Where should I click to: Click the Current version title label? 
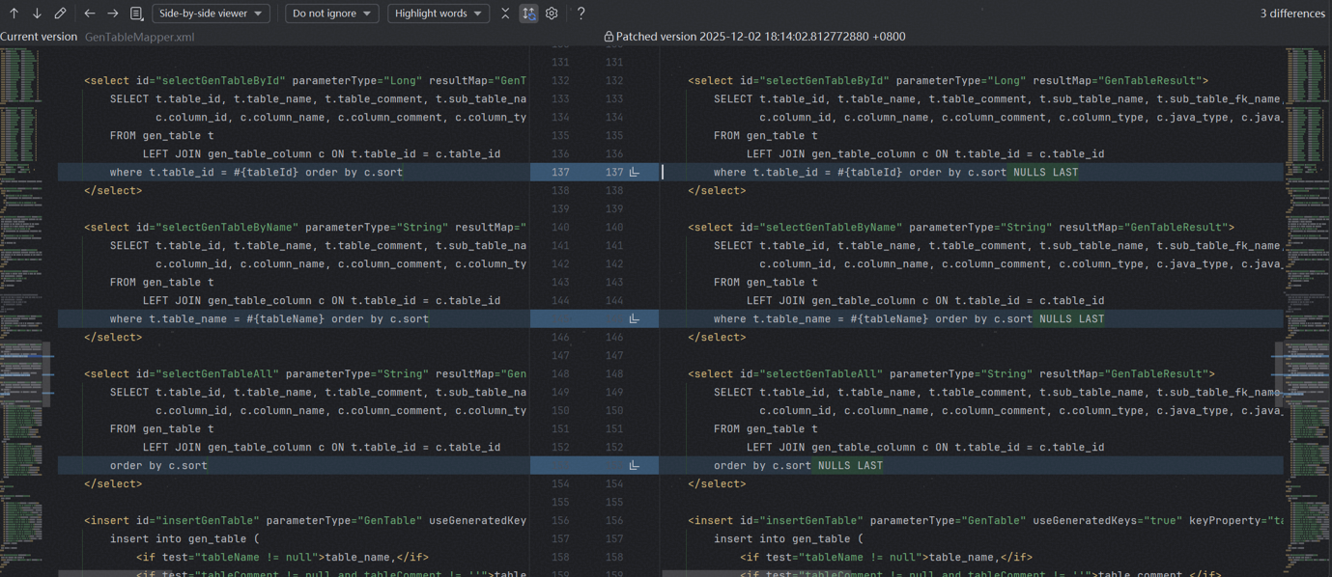pos(39,37)
